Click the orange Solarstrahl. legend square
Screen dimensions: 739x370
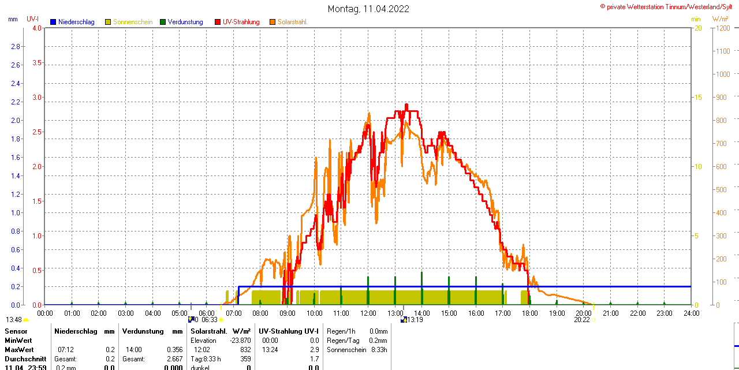273,22
